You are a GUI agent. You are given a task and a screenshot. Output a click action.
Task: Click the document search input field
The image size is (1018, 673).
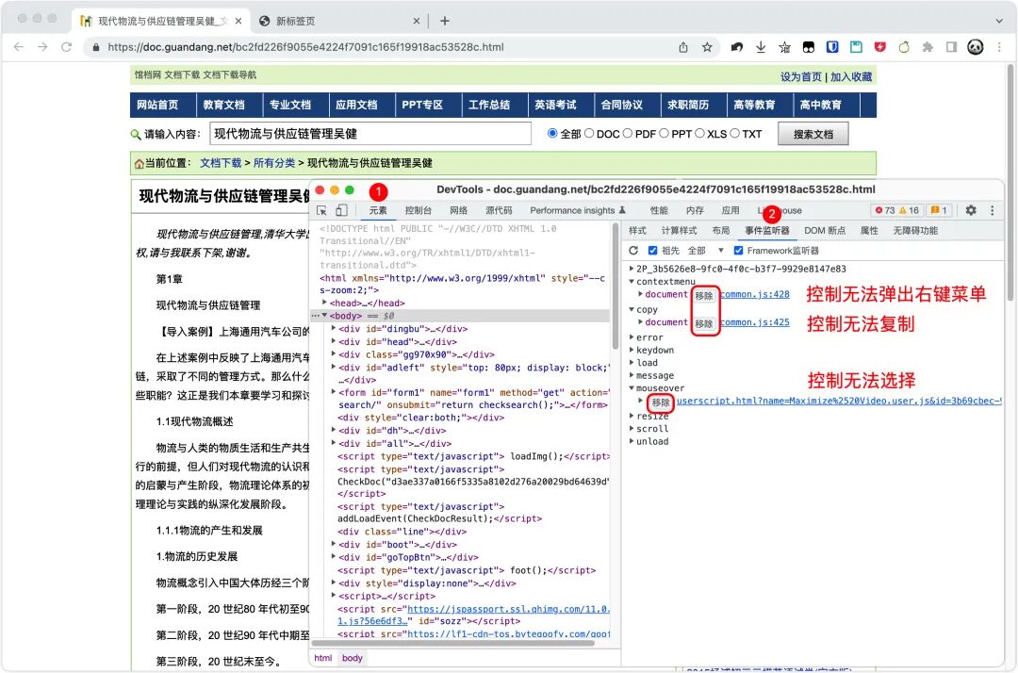(x=370, y=134)
